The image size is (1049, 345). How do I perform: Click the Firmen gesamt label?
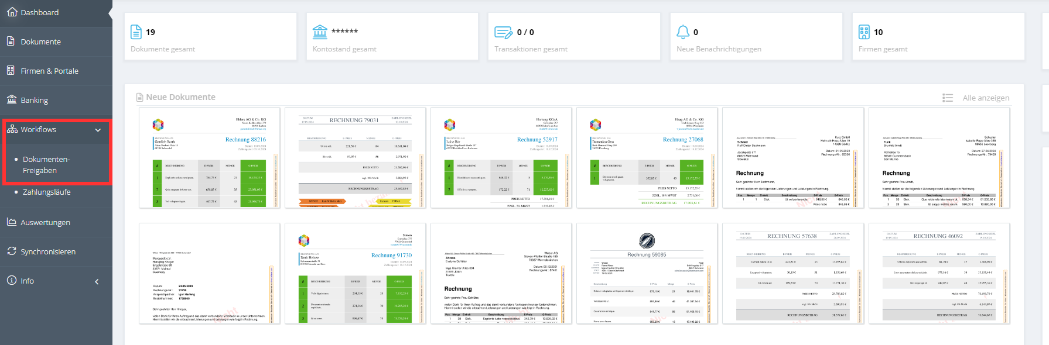point(883,49)
